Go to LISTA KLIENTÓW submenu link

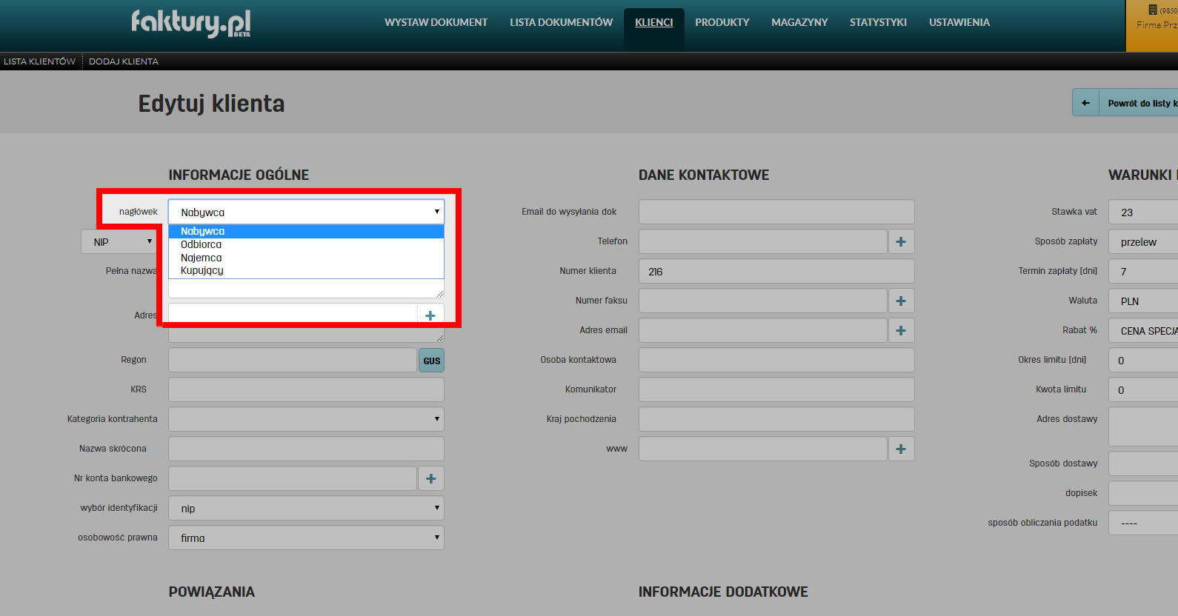click(x=40, y=61)
